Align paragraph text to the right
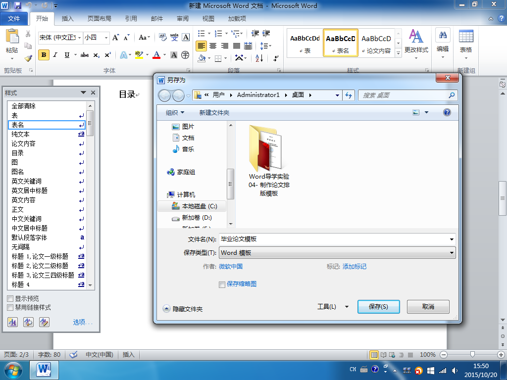This screenshot has width=507, height=380. pos(225,46)
